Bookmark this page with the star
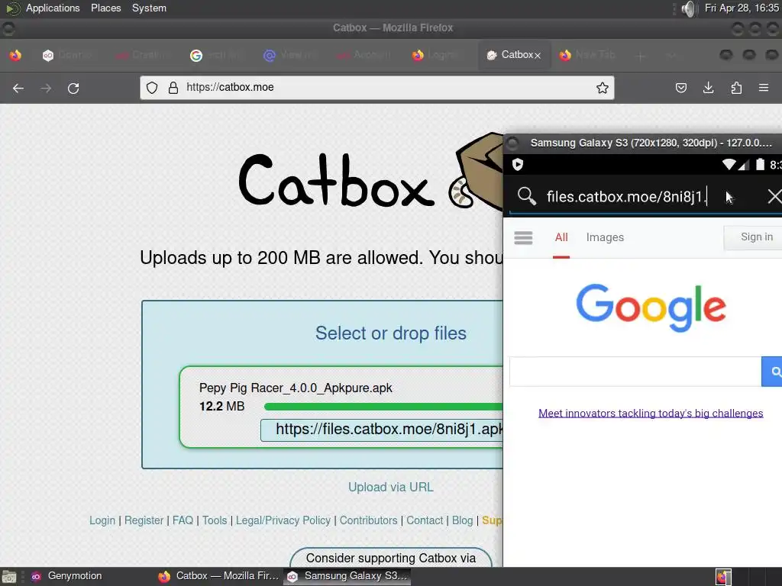The image size is (782, 586). coord(602,88)
